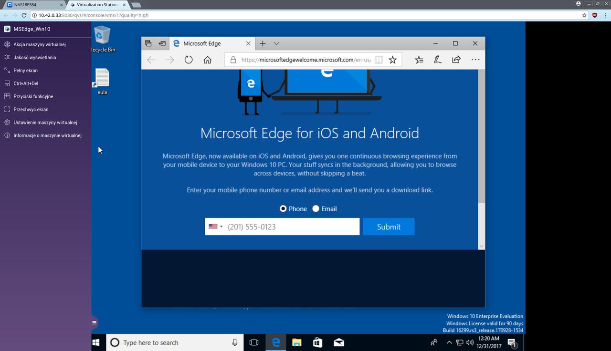611x351 pixels.
Task: Click Przechwyć ekran option
Action: point(31,109)
